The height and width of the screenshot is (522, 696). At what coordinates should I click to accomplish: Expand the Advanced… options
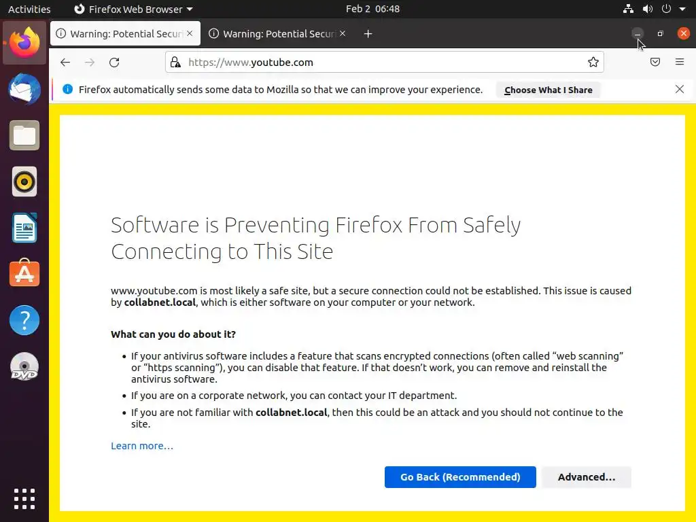[586, 477]
